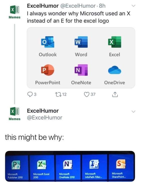Open the Word app icon

point(81,42)
